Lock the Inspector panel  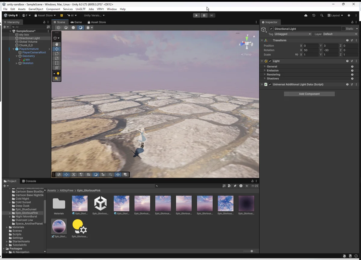tap(352, 22)
